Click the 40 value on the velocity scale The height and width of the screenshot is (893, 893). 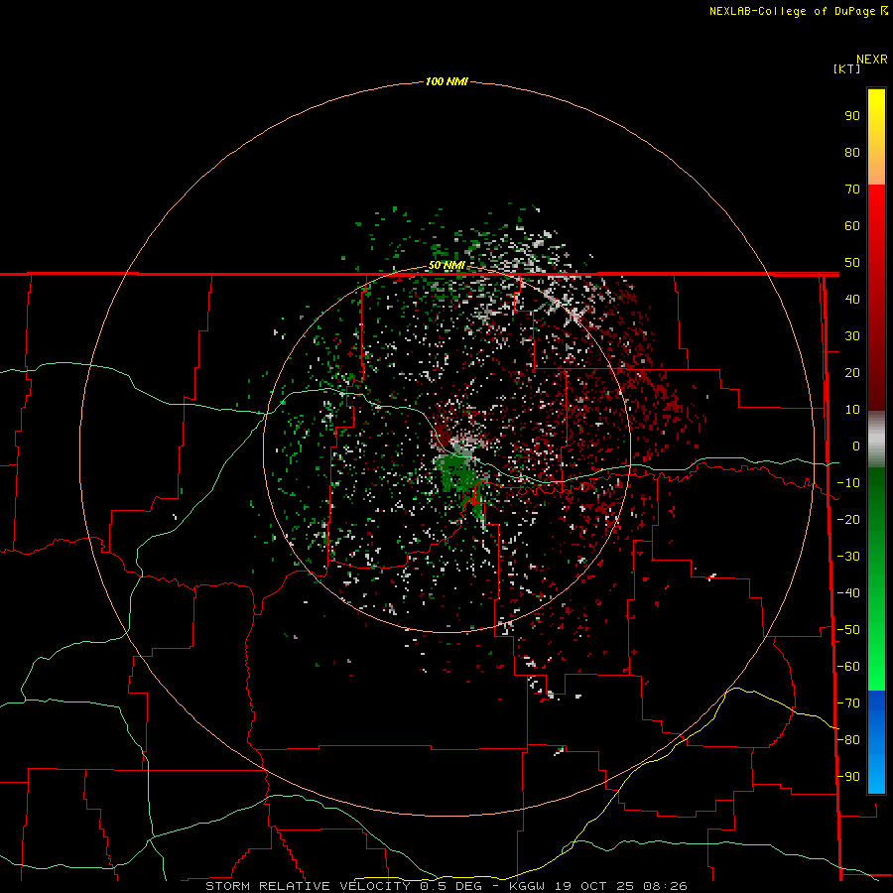[852, 299]
